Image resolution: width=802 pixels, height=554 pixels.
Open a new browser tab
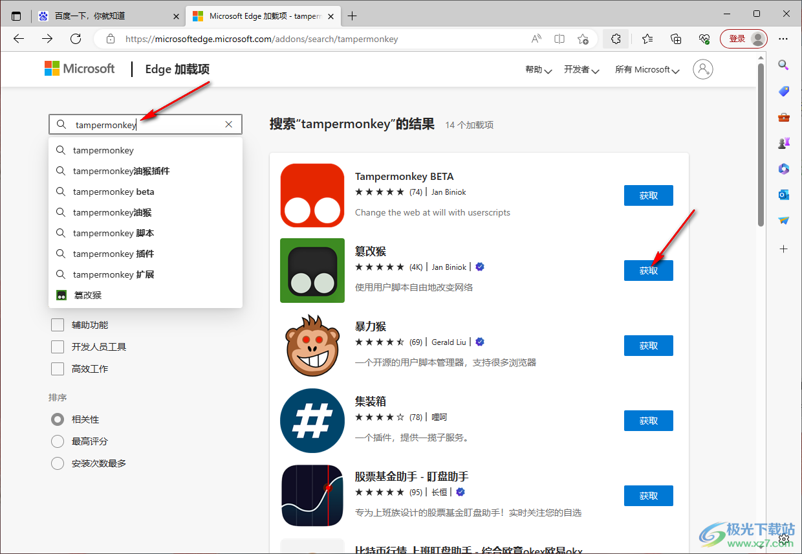[352, 16]
